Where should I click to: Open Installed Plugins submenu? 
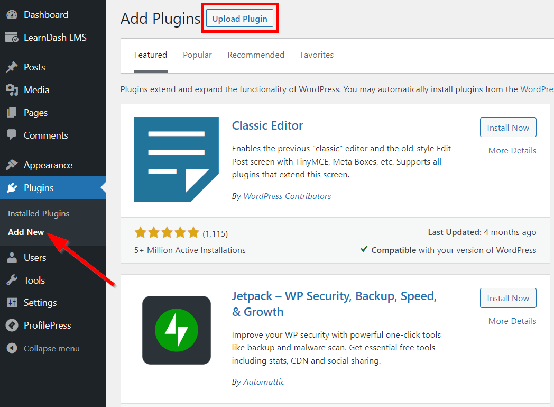pos(39,214)
